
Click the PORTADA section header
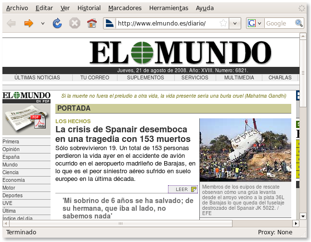point(173,108)
